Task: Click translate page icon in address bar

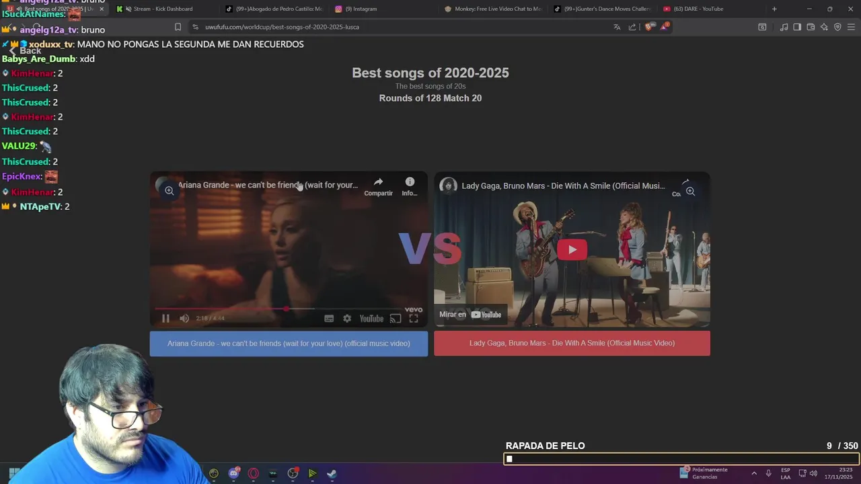Action: click(617, 27)
